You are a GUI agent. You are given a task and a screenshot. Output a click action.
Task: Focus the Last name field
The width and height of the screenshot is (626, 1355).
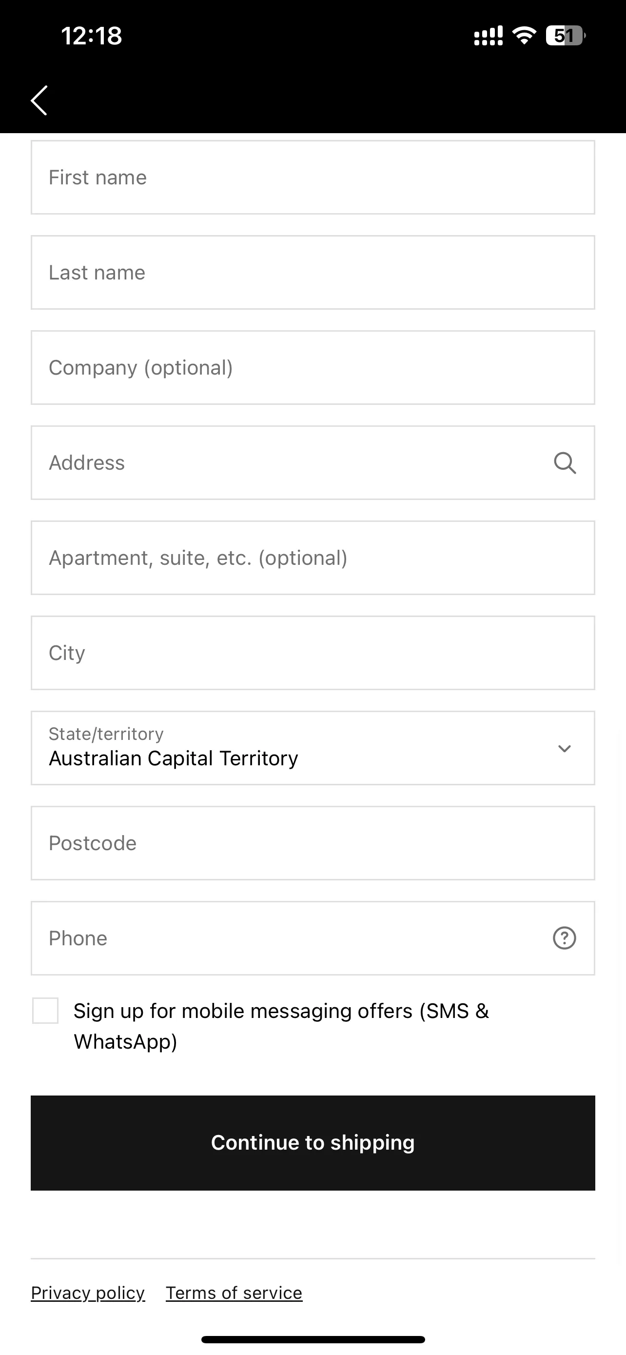pos(313,273)
